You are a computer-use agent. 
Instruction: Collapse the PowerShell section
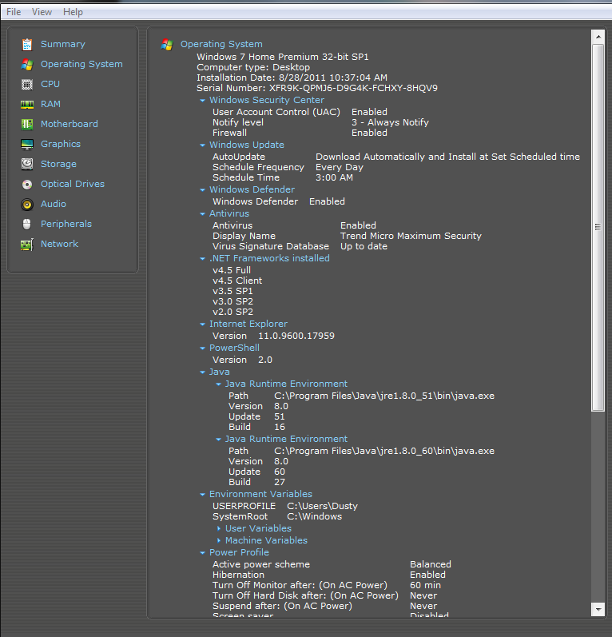coord(202,348)
